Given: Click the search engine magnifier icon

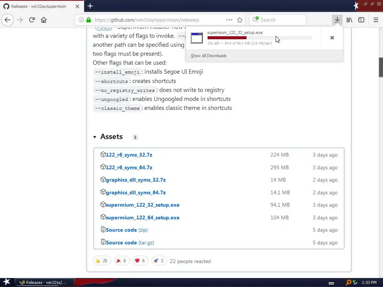Looking at the screenshot, I should (x=255, y=19).
